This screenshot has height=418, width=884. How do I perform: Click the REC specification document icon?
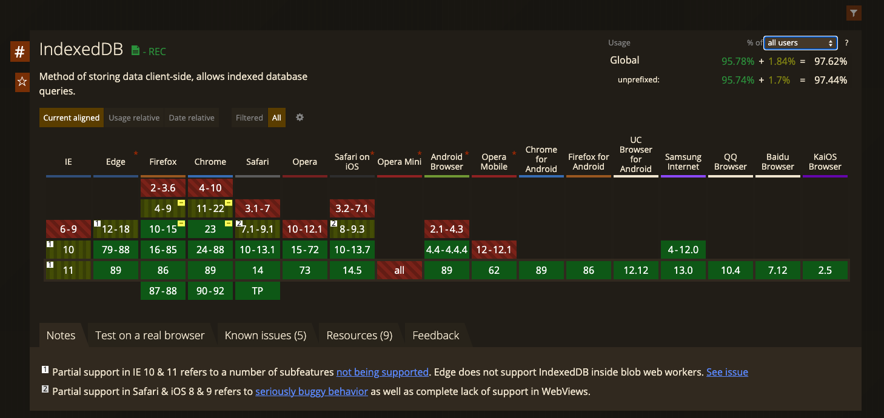[x=135, y=51]
